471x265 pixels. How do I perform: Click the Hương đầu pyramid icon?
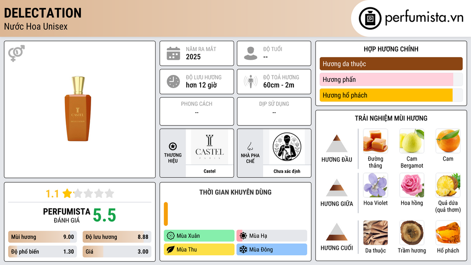point(337,144)
